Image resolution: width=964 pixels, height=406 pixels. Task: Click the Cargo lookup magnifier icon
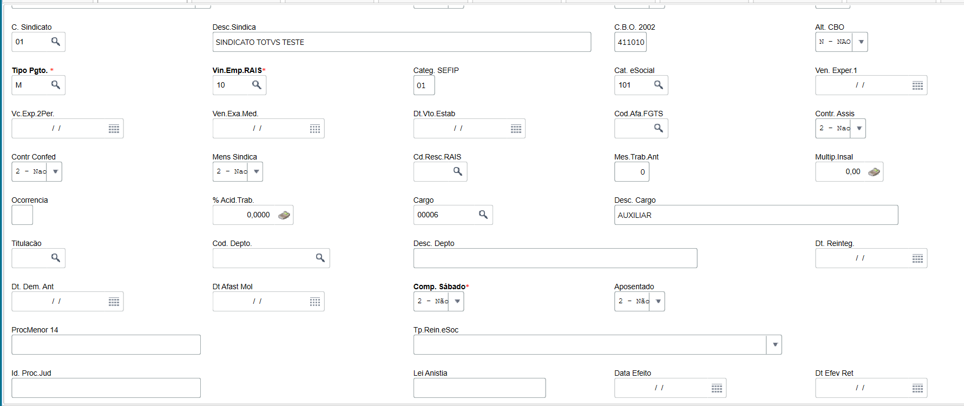483,215
